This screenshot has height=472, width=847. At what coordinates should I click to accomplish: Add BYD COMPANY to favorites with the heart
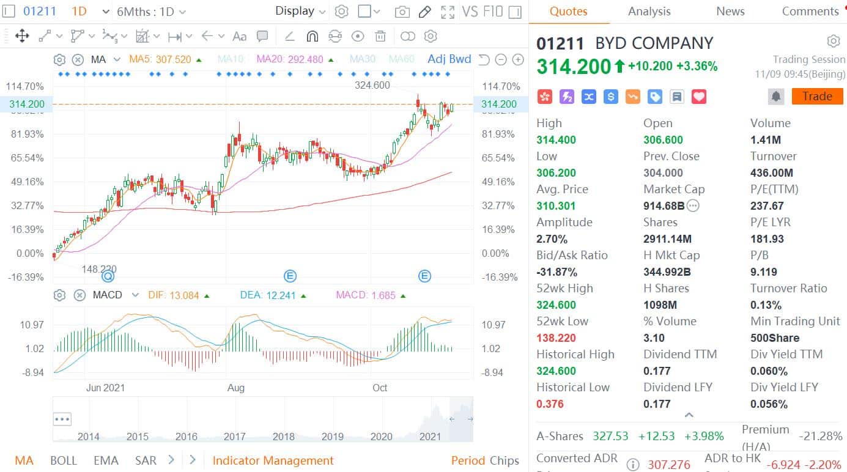699,96
